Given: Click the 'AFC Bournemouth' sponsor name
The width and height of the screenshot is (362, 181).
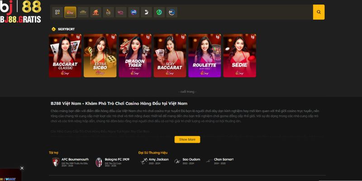Looking at the screenshot, I should [x=75, y=159].
